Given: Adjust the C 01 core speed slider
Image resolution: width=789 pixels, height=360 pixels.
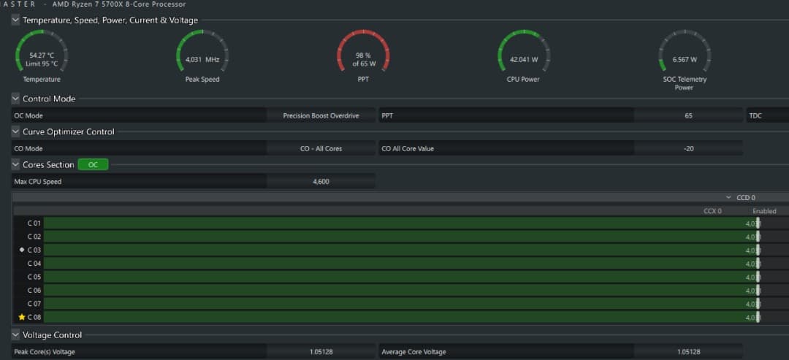Looking at the screenshot, I should pyautogui.click(x=758, y=223).
